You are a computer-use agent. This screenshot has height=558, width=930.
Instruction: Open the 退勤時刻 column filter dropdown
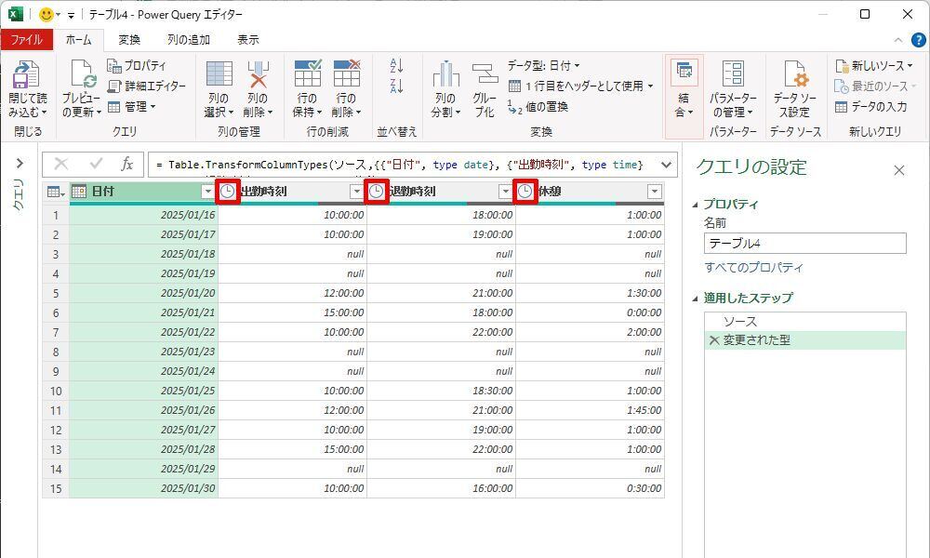(x=505, y=192)
